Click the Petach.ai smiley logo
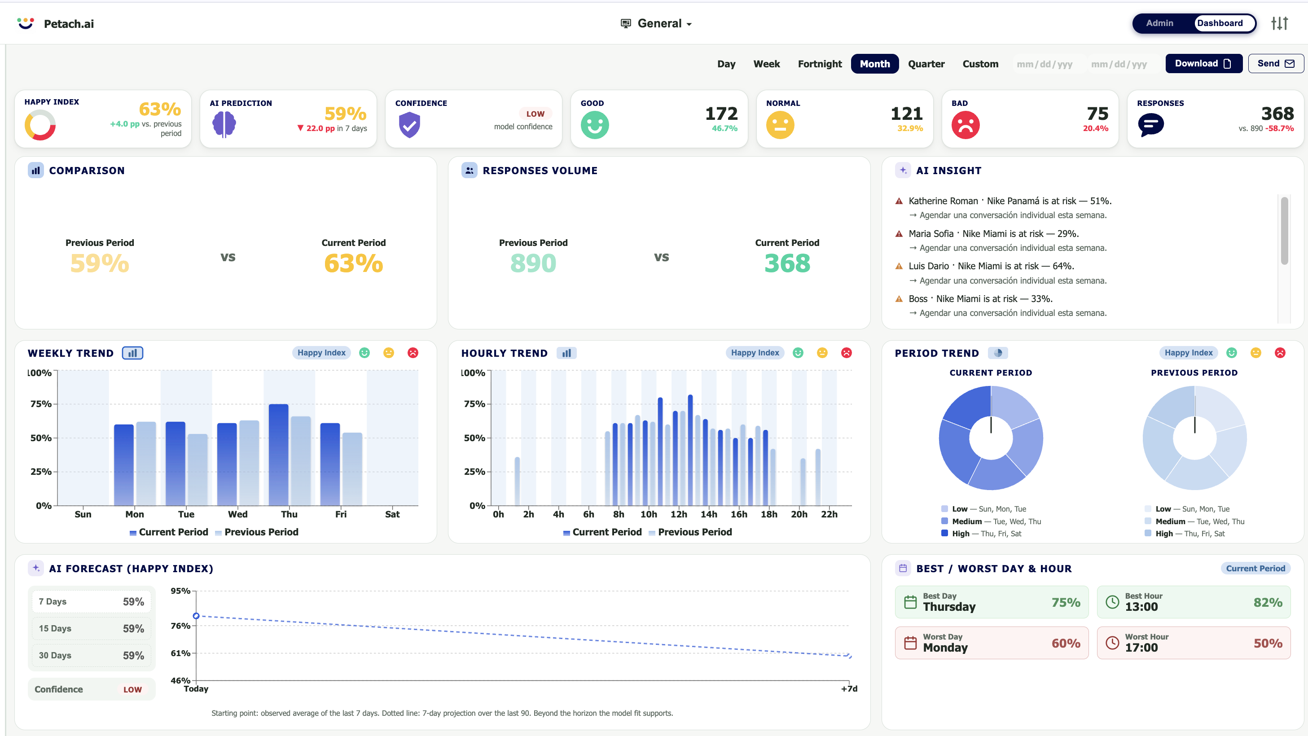Viewport: 1308px width, 736px height. (x=26, y=23)
